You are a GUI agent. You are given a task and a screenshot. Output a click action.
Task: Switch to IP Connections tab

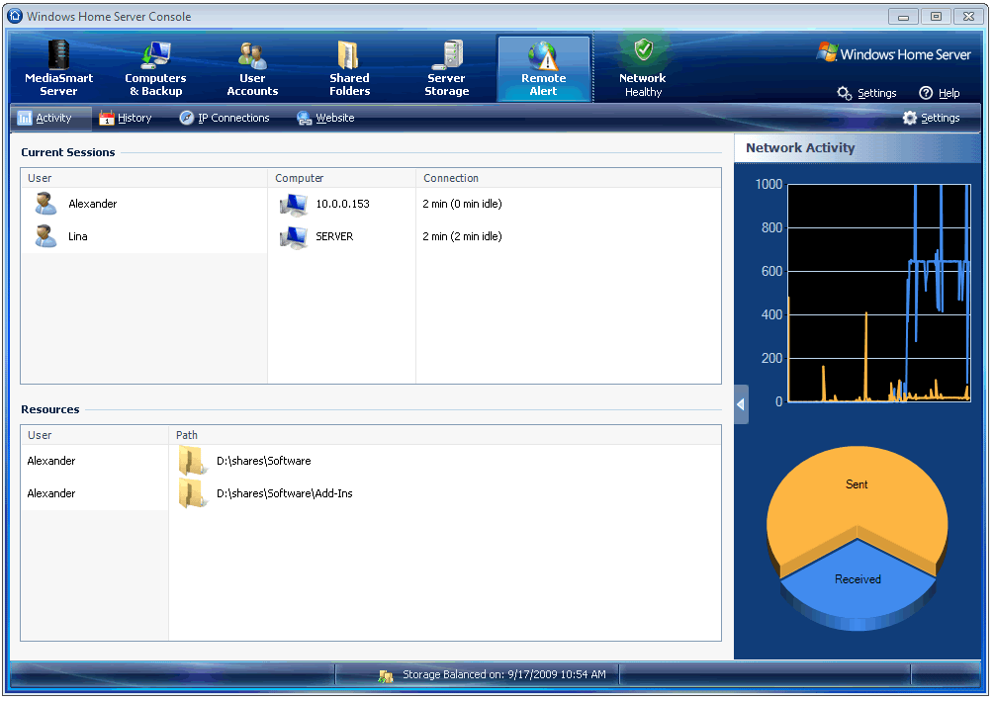coord(225,118)
